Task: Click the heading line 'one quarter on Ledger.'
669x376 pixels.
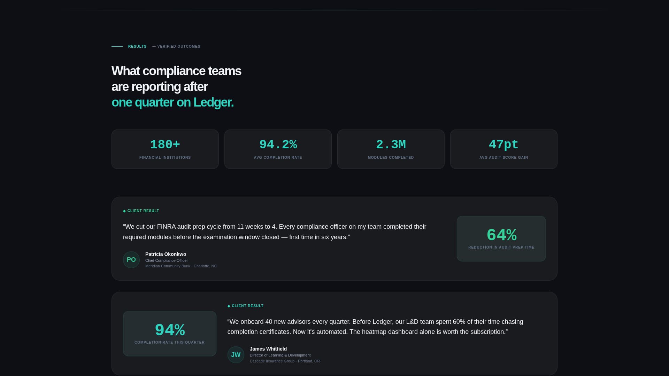Action: tap(172, 102)
